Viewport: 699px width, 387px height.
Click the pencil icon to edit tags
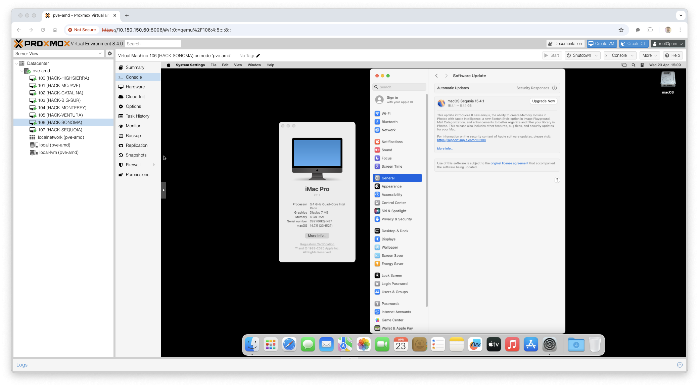(258, 56)
